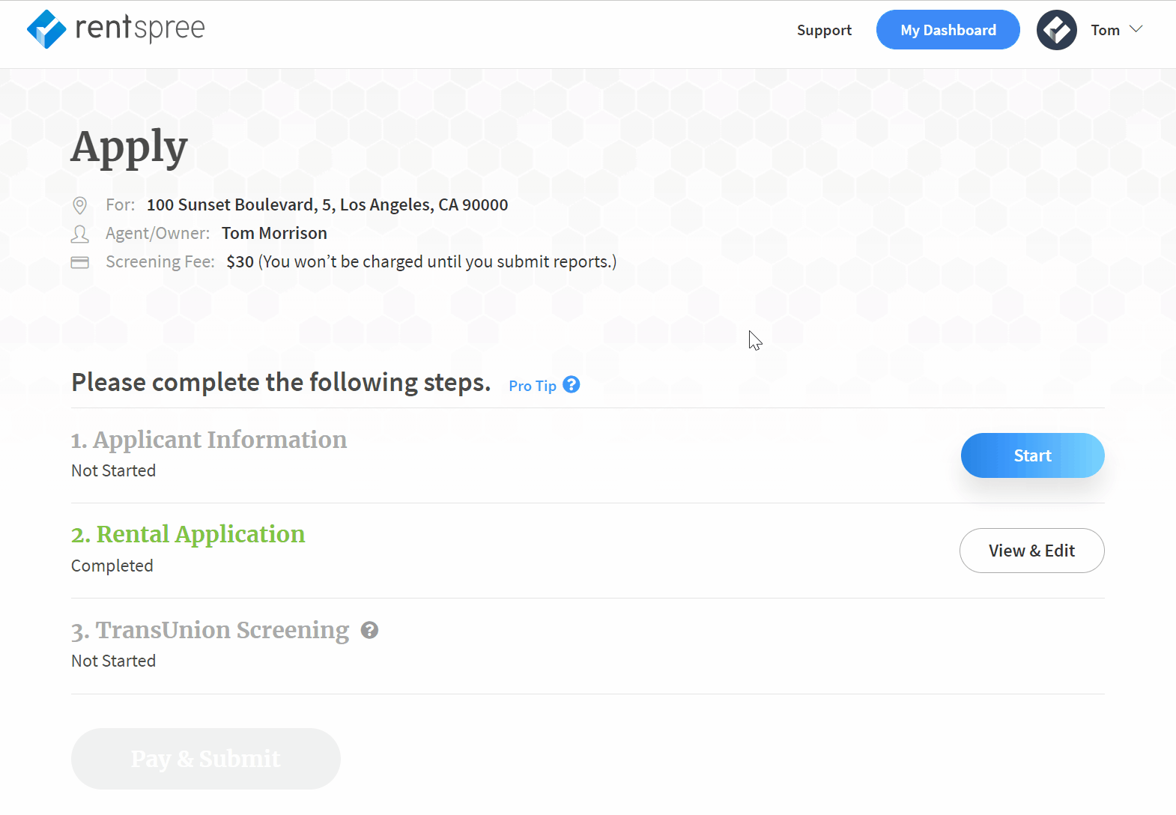
Task: Click the 100 Sunset Boulevard address text
Action: click(x=327, y=204)
